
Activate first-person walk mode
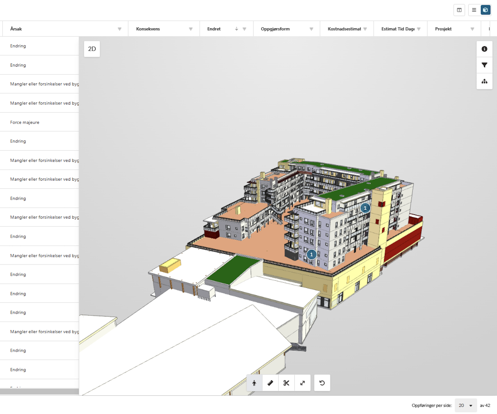click(254, 383)
